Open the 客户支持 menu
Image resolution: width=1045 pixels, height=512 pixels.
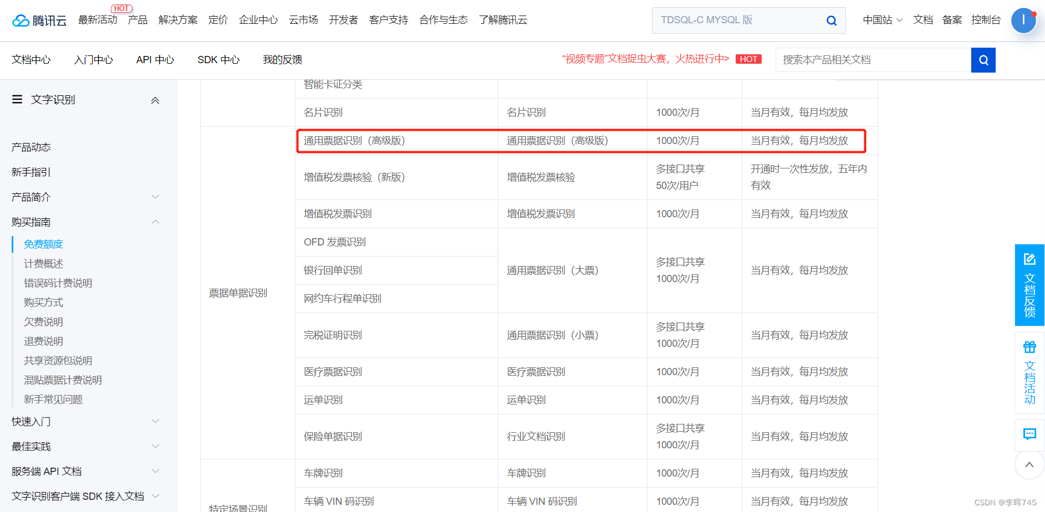tap(389, 20)
